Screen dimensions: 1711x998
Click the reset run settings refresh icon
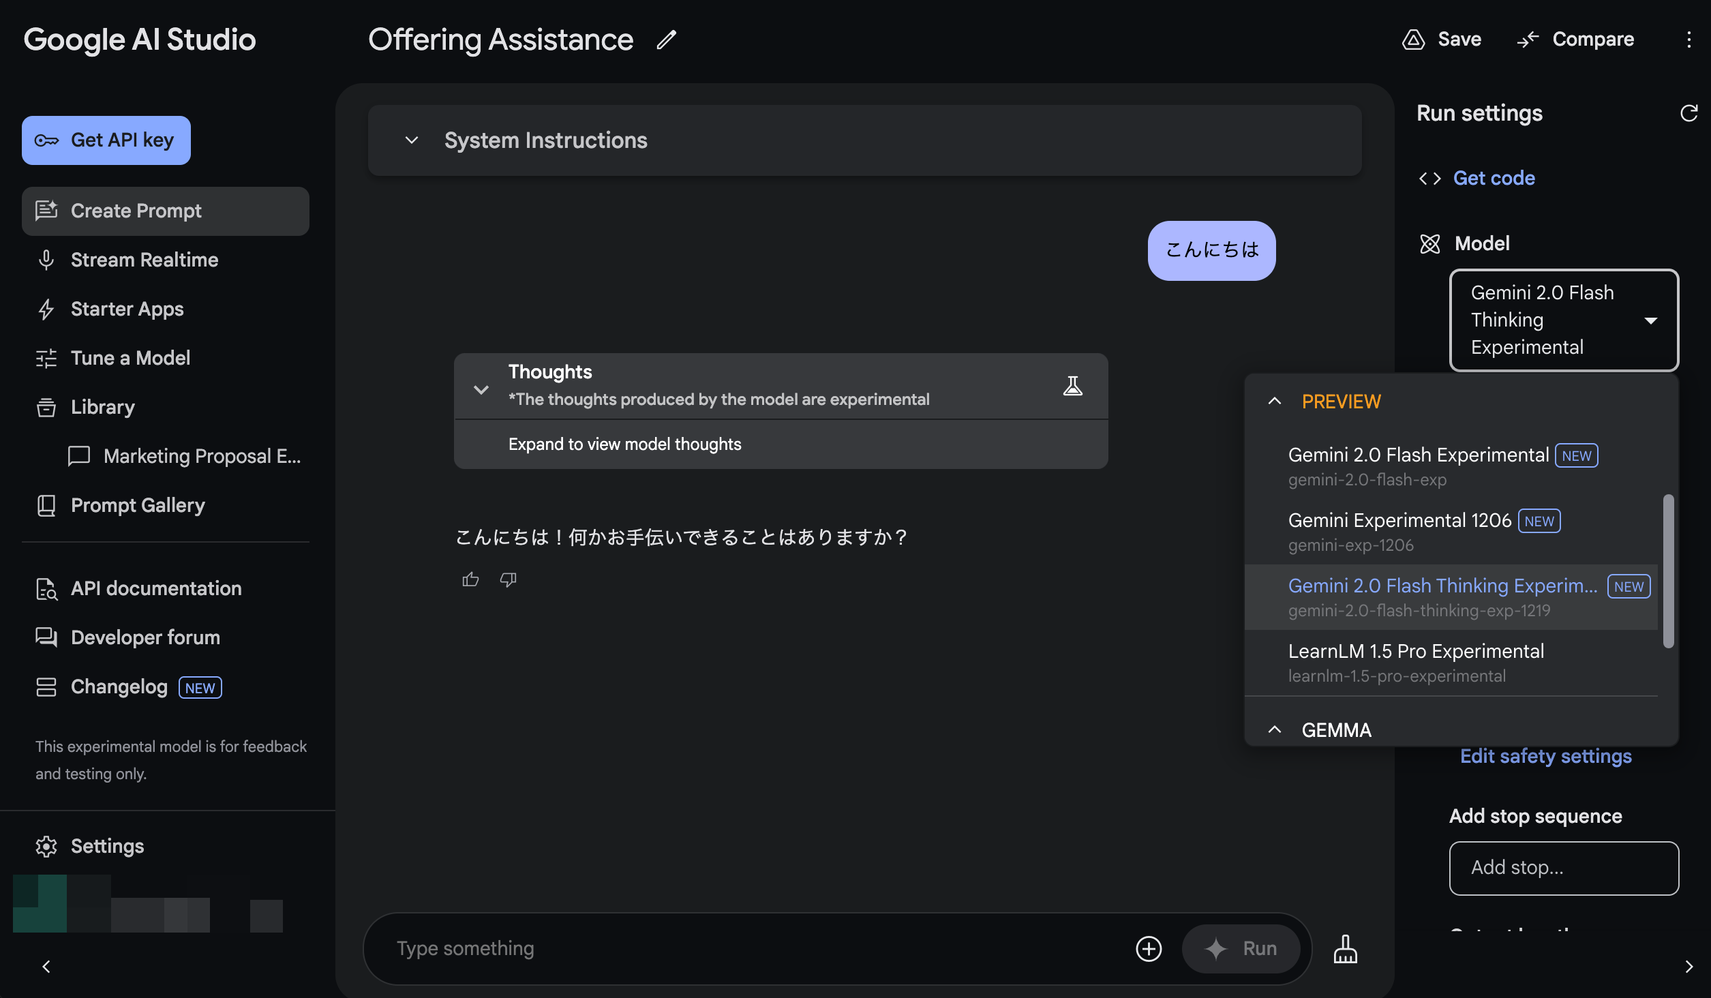coord(1689,113)
